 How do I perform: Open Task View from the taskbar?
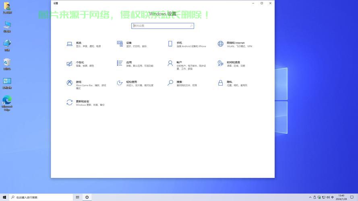pyautogui.click(x=78, y=197)
